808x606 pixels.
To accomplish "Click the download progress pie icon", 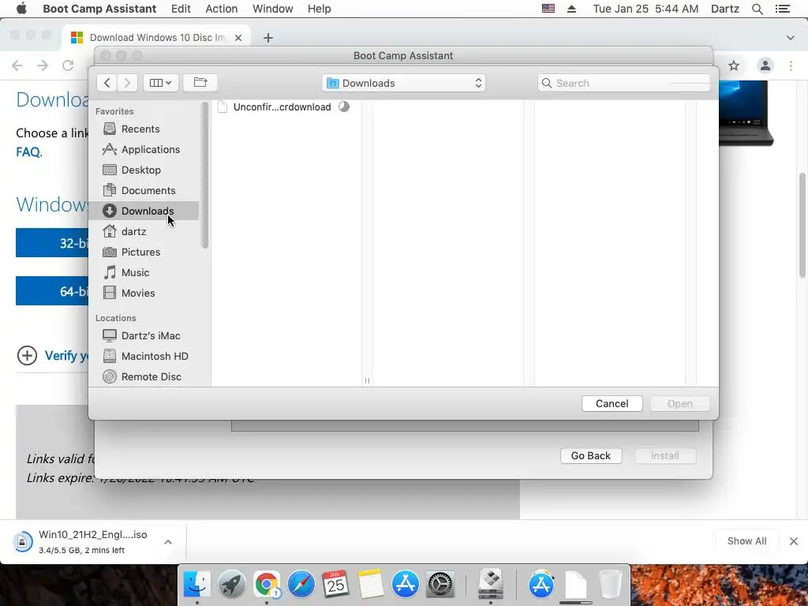I will pos(344,107).
